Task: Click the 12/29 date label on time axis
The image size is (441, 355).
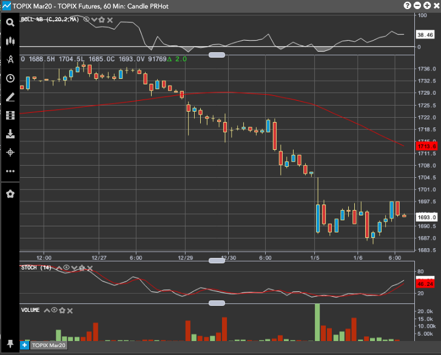Action: coord(186,258)
